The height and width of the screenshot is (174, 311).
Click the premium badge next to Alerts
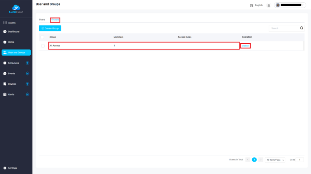pyautogui.click(x=27, y=94)
